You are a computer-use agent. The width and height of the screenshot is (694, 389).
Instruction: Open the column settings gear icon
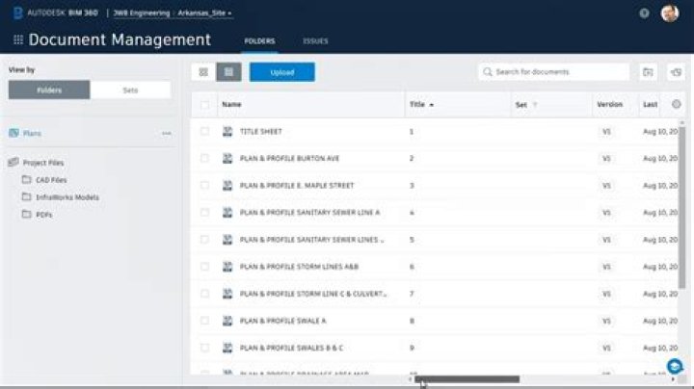[677, 104]
